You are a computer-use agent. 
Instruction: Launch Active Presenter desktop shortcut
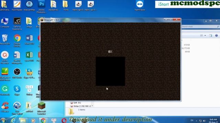click(x=5, y=57)
